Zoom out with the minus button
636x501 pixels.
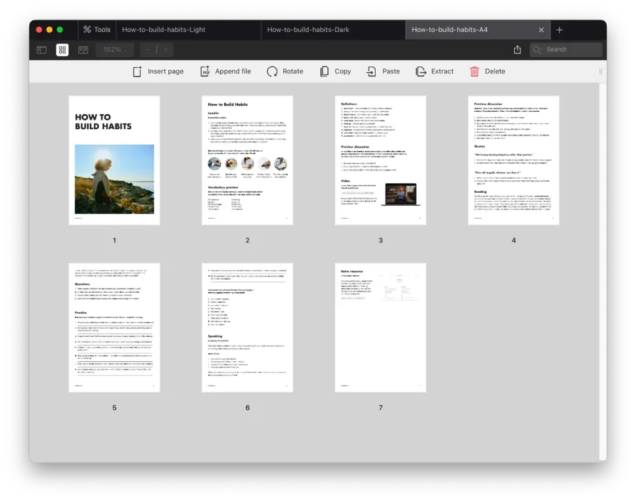(147, 50)
